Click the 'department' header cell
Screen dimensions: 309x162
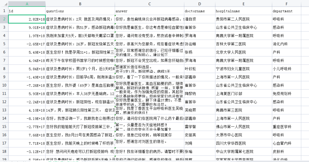(x=286, y=11)
